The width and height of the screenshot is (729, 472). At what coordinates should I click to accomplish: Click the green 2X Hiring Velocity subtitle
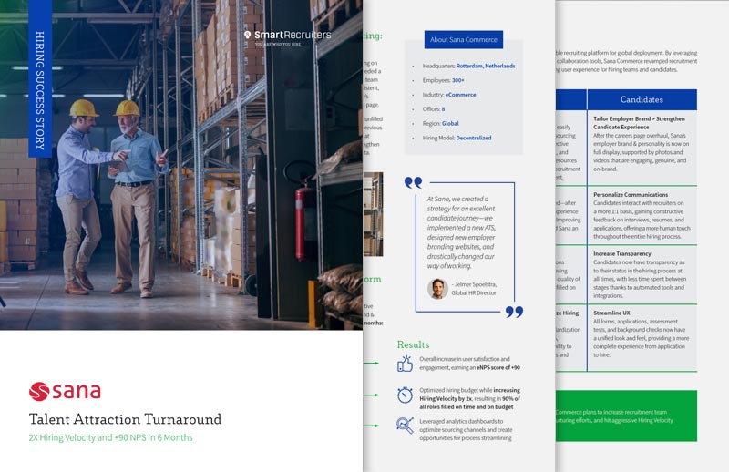pyautogui.click(x=111, y=437)
